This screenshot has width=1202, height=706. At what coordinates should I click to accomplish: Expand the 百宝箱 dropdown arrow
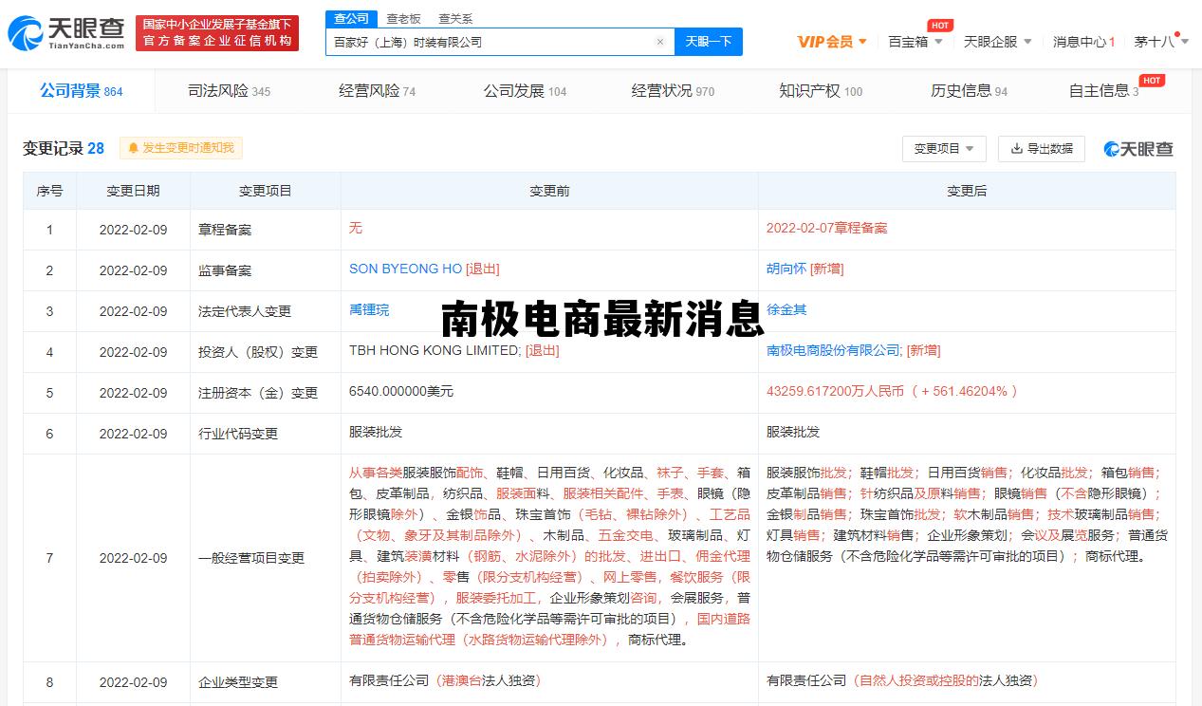(x=938, y=42)
